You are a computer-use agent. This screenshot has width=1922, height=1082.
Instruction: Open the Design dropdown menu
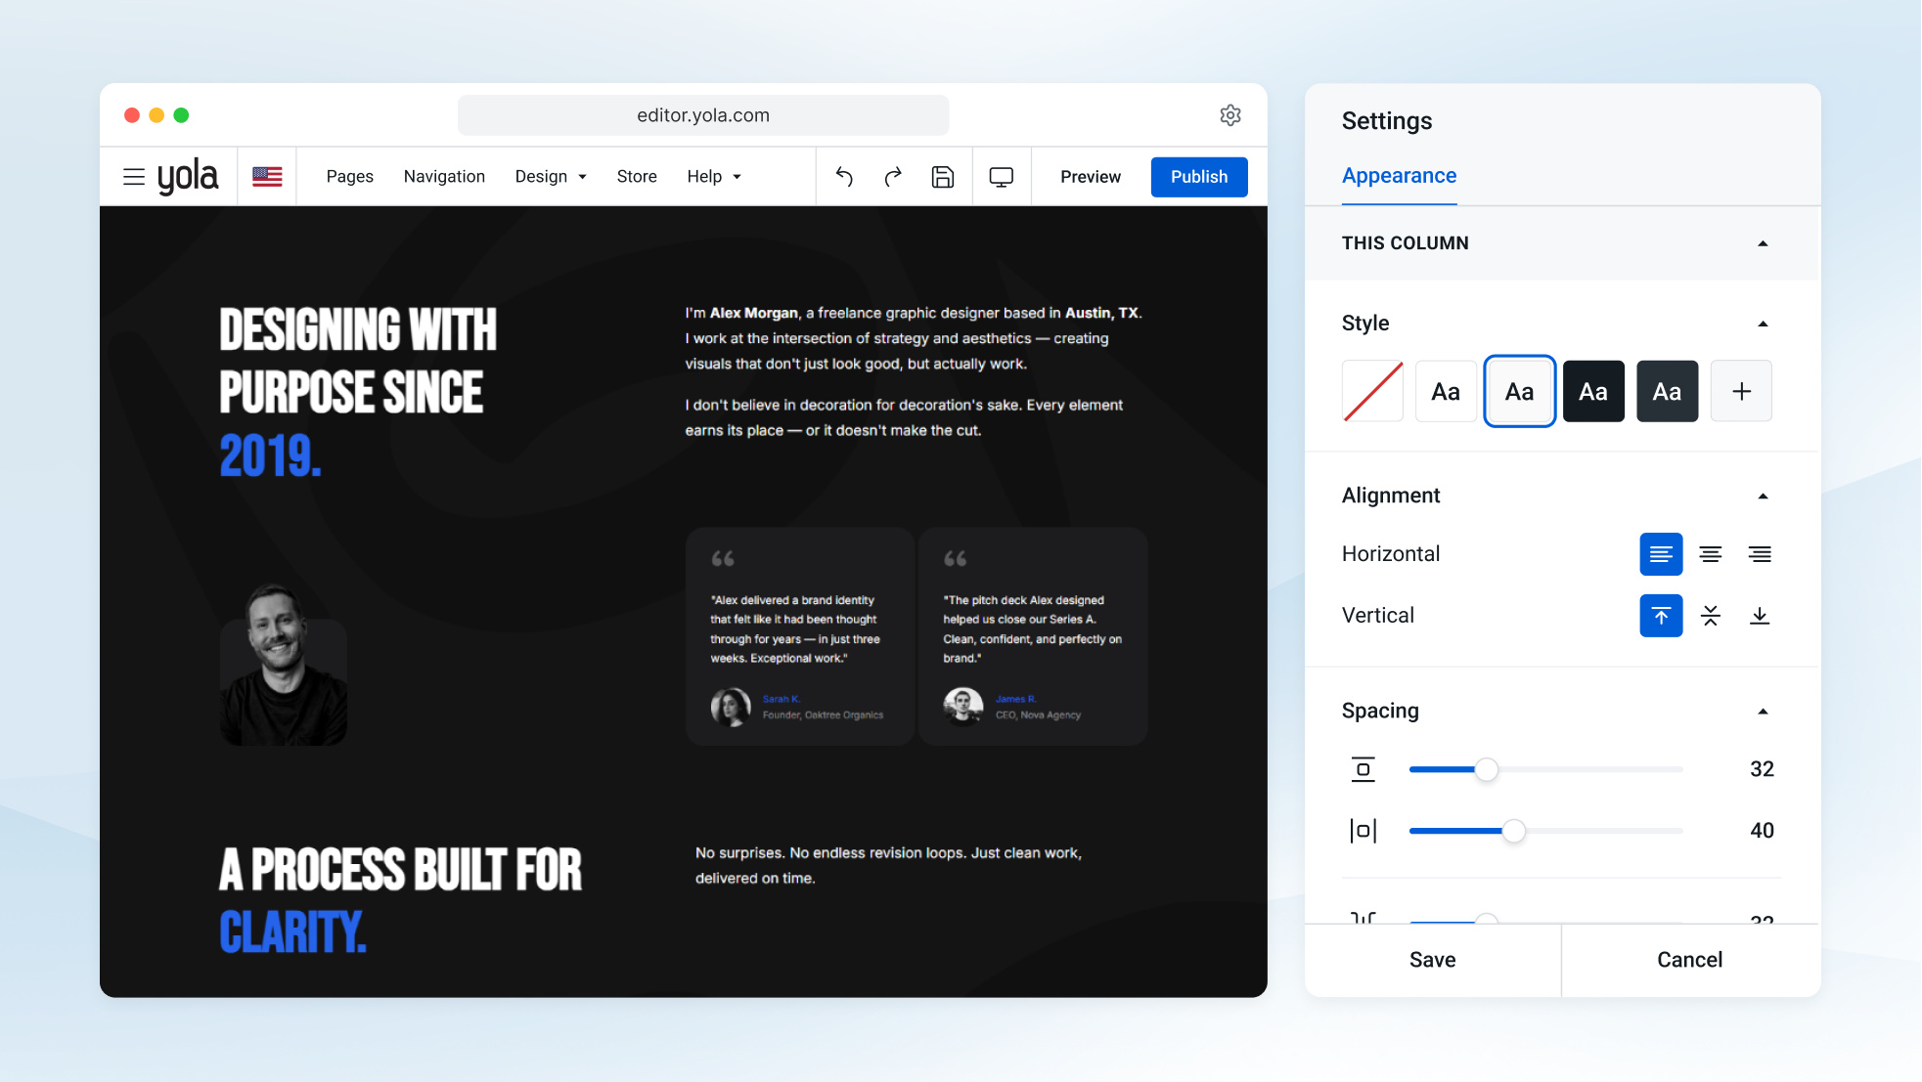click(551, 177)
